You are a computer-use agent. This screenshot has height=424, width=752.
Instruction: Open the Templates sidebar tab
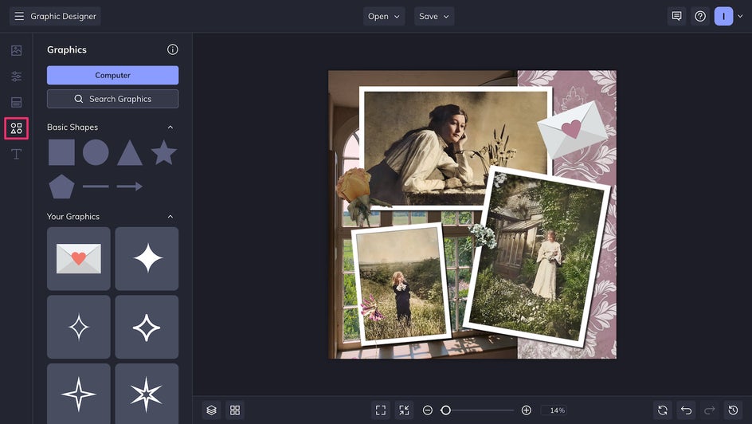coord(16,102)
